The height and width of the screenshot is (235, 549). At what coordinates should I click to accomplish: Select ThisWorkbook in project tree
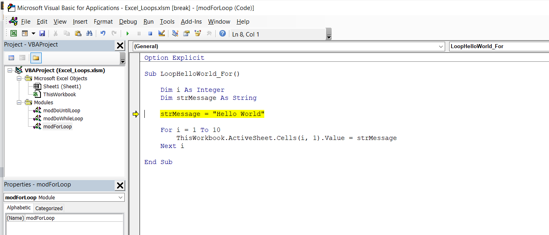(x=59, y=94)
